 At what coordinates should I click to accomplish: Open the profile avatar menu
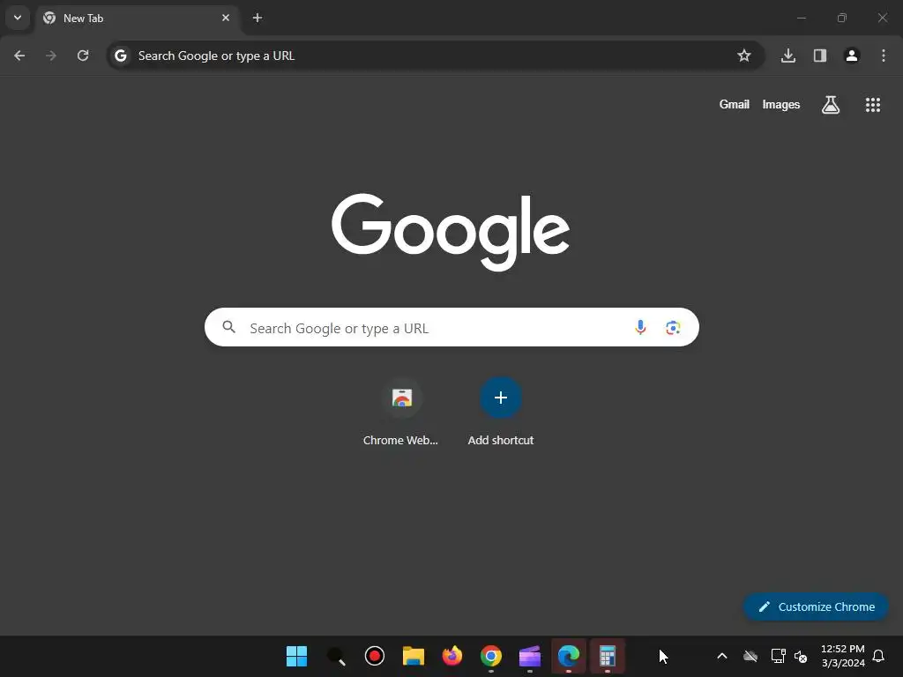852,56
